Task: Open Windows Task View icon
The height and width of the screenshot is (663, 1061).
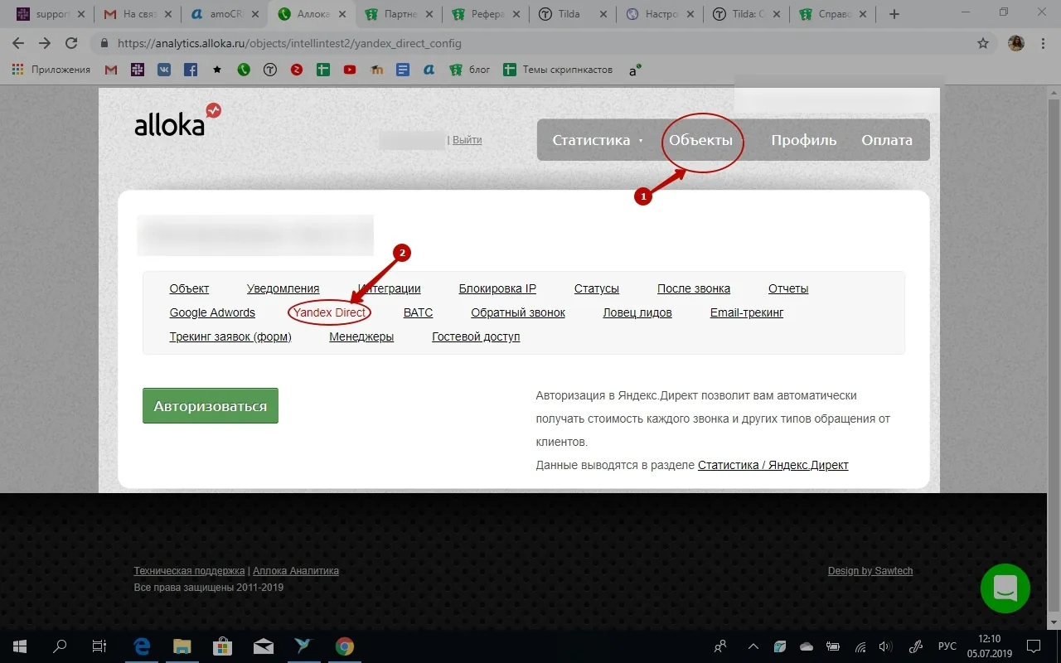Action: [x=99, y=646]
